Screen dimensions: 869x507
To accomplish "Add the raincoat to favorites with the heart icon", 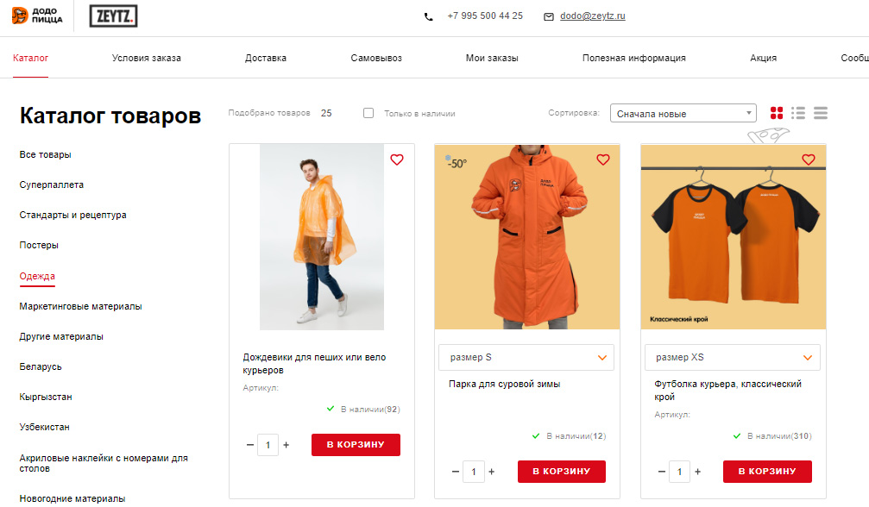I will [x=397, y=160].
